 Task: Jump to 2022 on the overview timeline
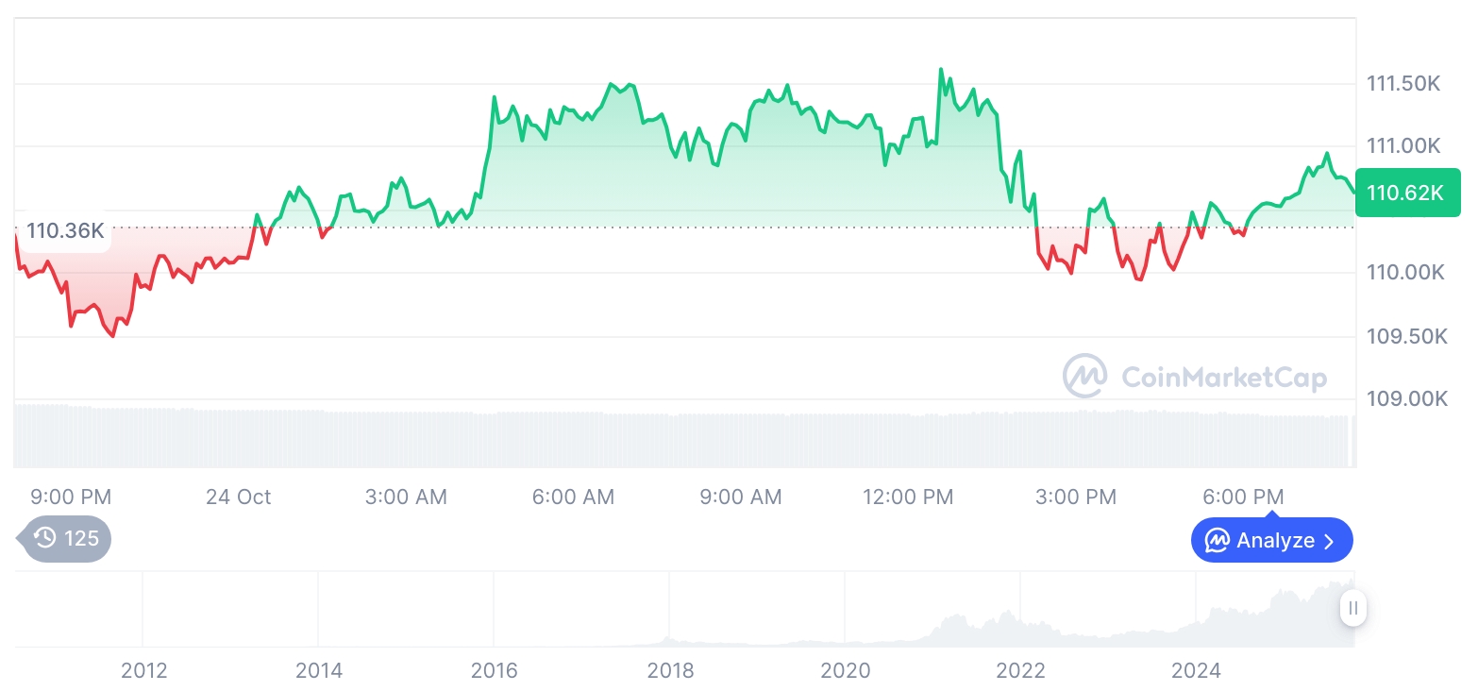(x=1020, y=671)
